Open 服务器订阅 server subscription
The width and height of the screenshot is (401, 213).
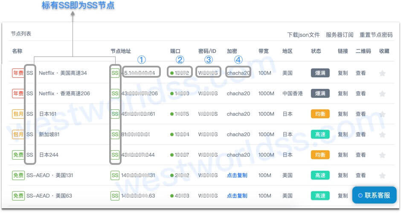point(339,35)
